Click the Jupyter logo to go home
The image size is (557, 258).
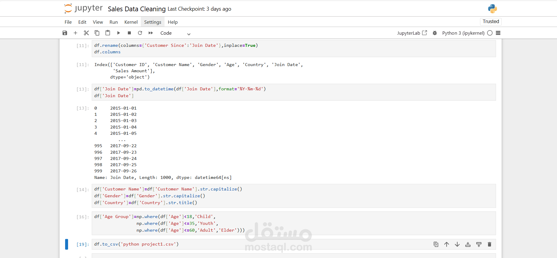click(83, 9)
